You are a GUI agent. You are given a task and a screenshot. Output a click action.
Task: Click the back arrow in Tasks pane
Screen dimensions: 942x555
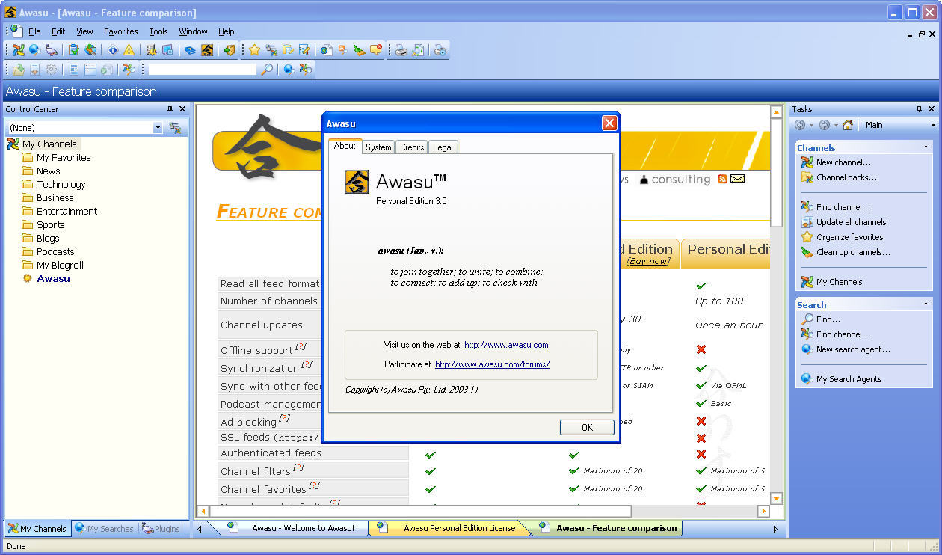(800, 125)
